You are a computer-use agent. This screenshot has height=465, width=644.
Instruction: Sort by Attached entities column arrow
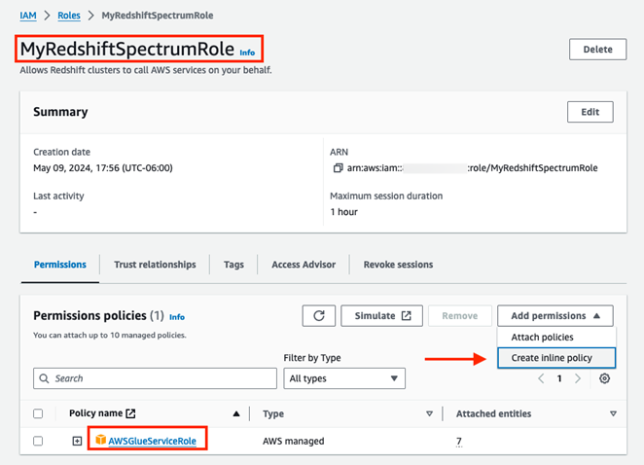(613, 413)
